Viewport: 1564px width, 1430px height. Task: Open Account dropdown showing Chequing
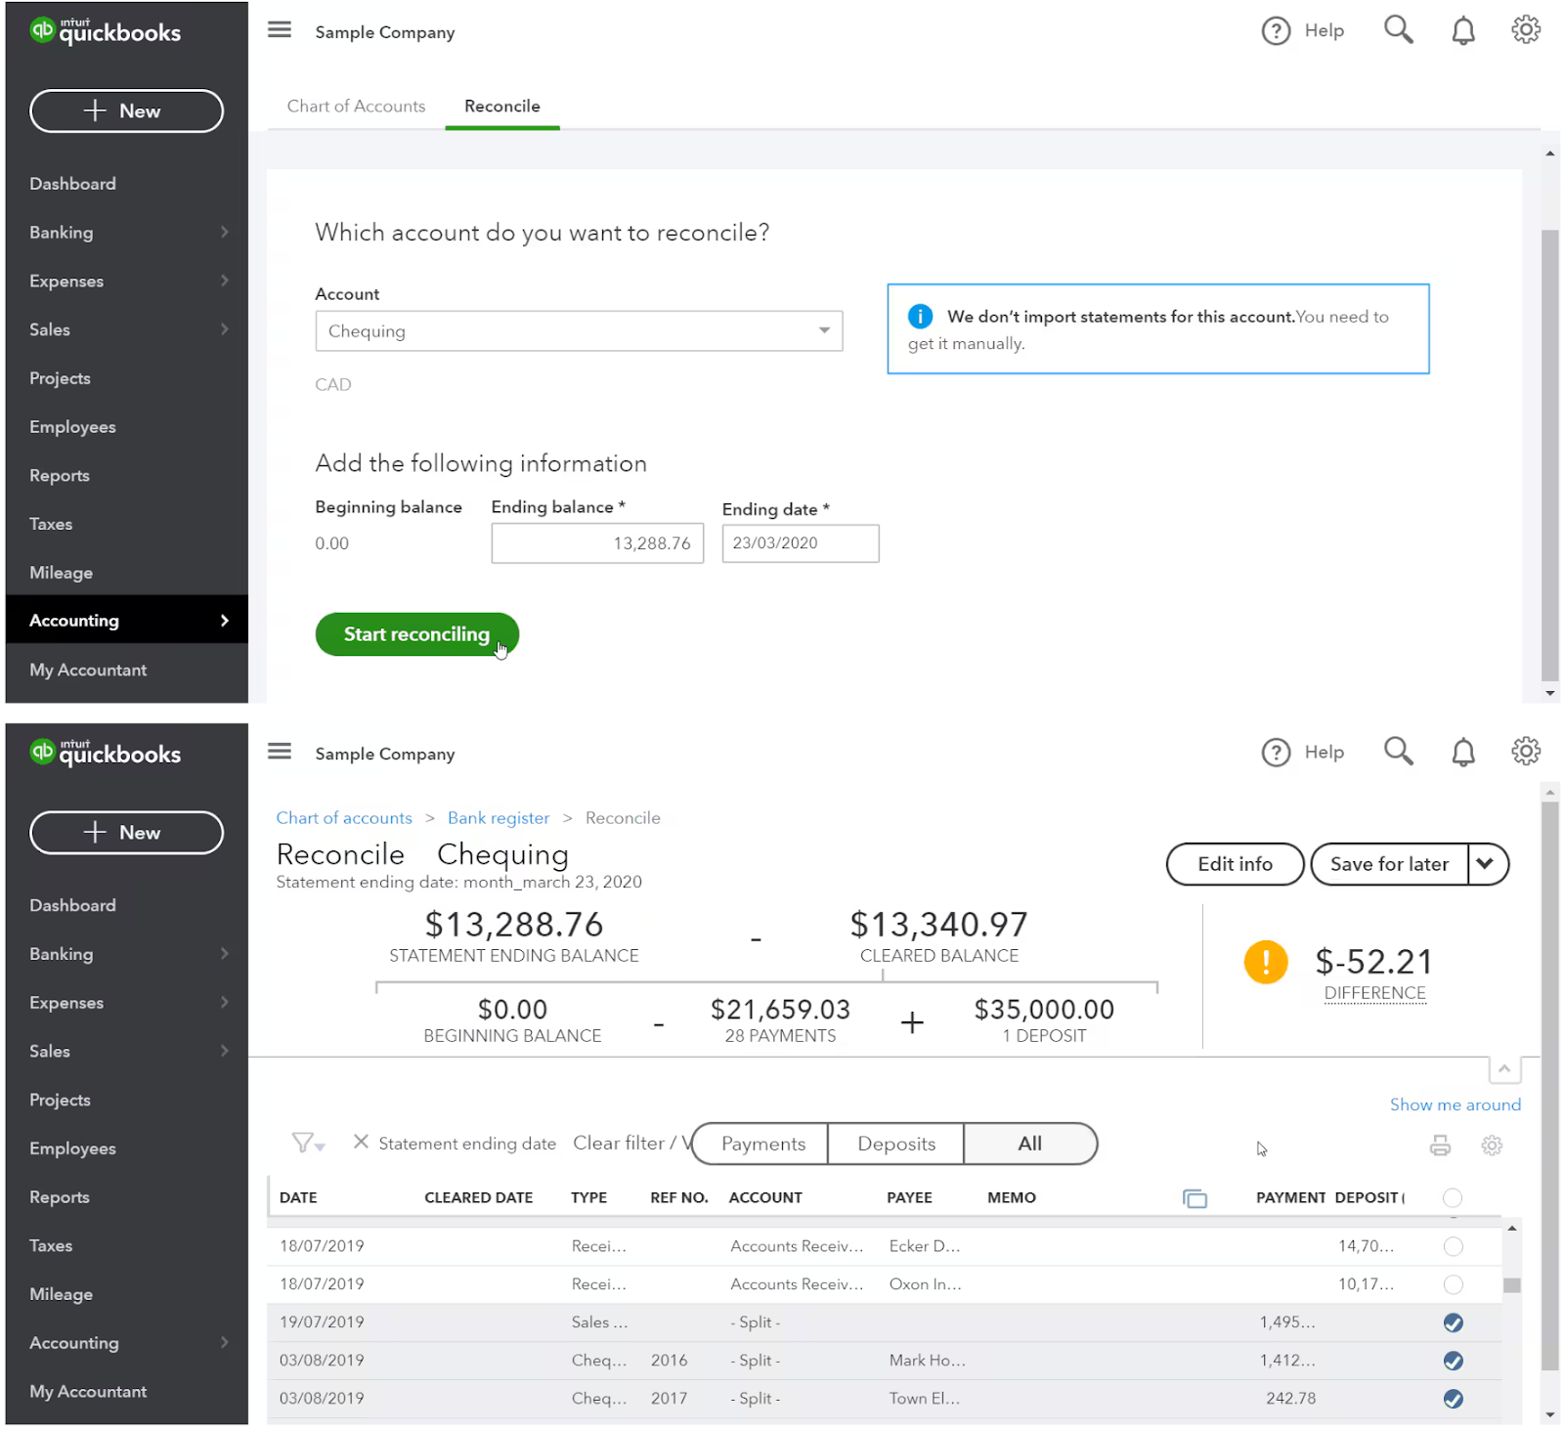pos(579,331)
